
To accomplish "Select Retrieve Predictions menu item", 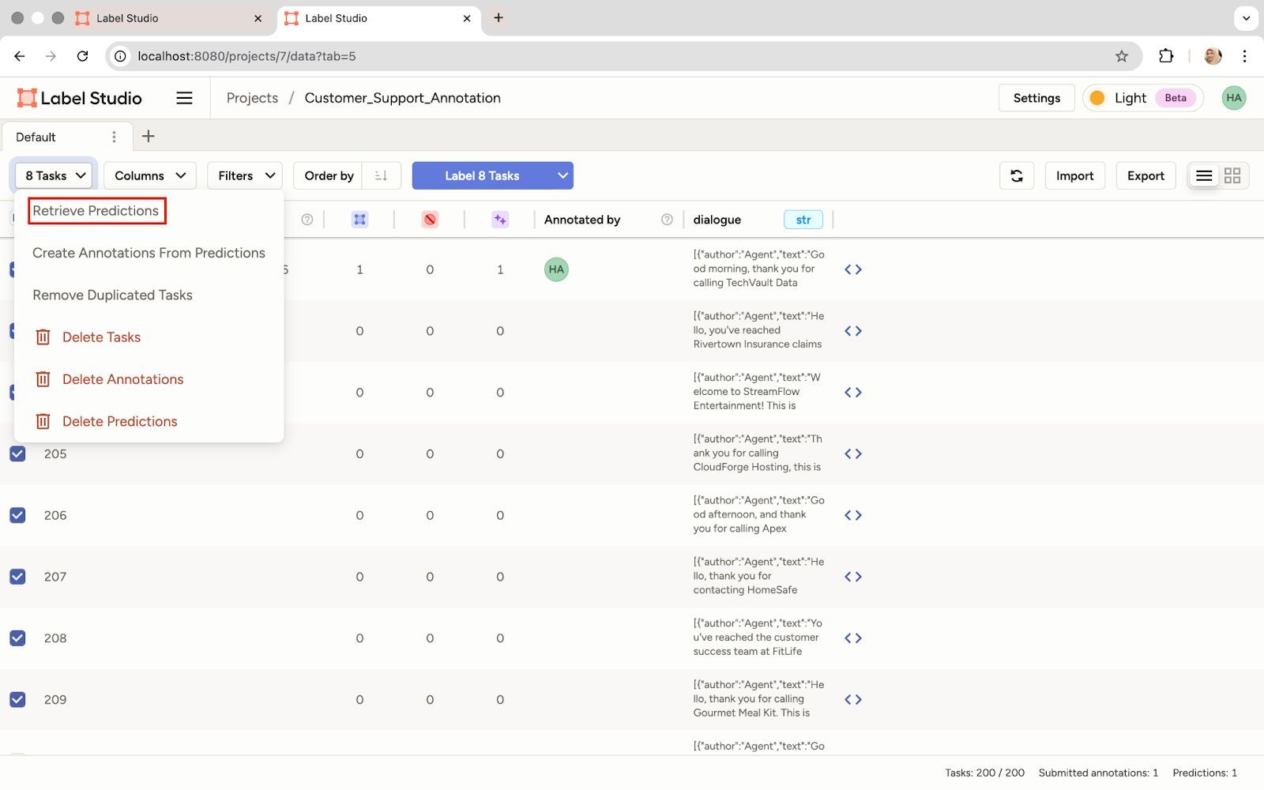I will 96,211.
